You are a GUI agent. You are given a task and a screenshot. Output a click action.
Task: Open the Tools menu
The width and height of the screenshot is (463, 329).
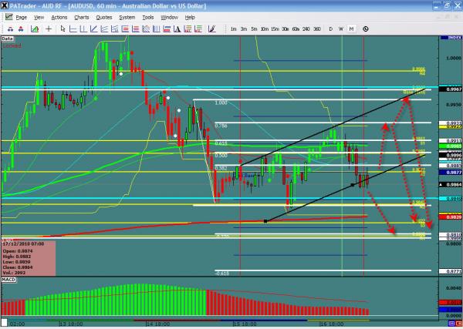tap(147, 16)
